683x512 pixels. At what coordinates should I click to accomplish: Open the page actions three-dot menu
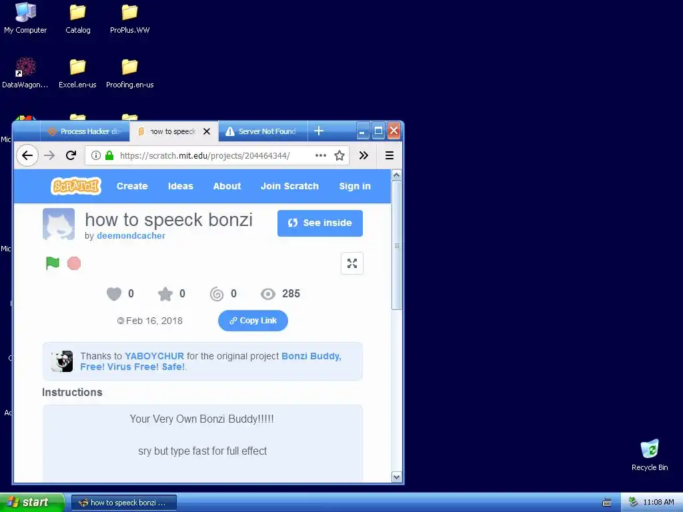[321, 155]
